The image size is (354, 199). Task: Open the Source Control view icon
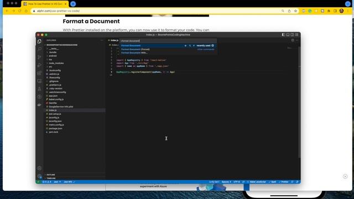click(x=39, y=57)
